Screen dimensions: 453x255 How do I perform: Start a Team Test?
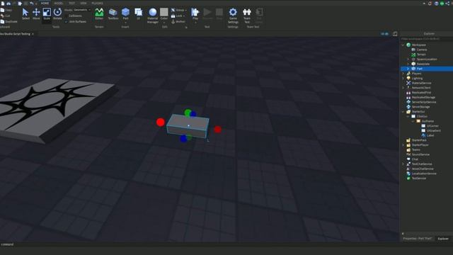click(x=247, y=16)
